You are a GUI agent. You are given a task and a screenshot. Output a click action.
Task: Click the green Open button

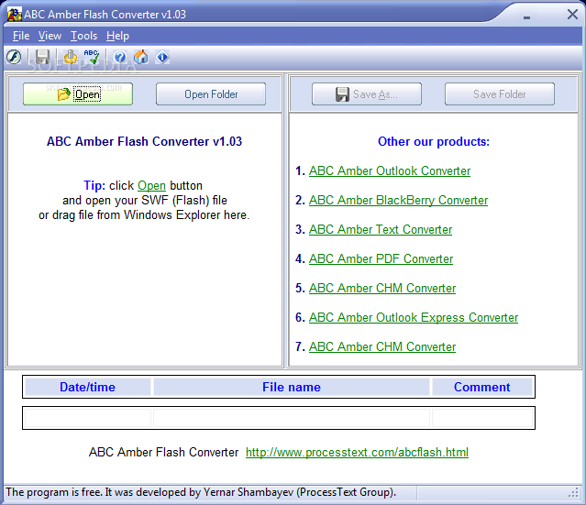(78, 94)
